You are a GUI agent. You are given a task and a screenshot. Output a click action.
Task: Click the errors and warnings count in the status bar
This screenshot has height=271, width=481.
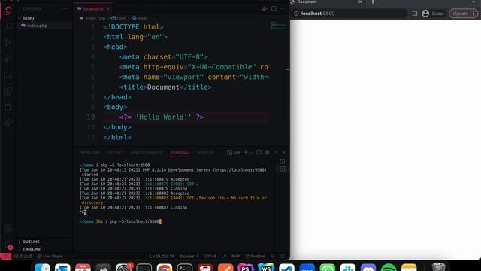(23, 256)
